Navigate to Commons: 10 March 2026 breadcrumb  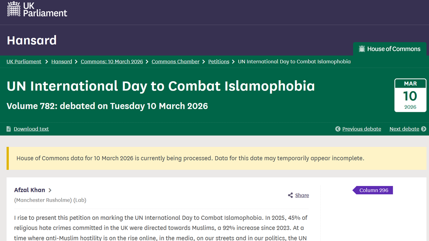tap(112, 61)
